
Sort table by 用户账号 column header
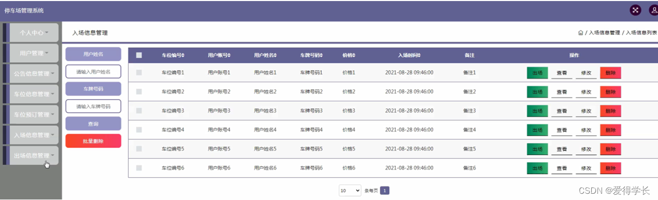(219, 55)
